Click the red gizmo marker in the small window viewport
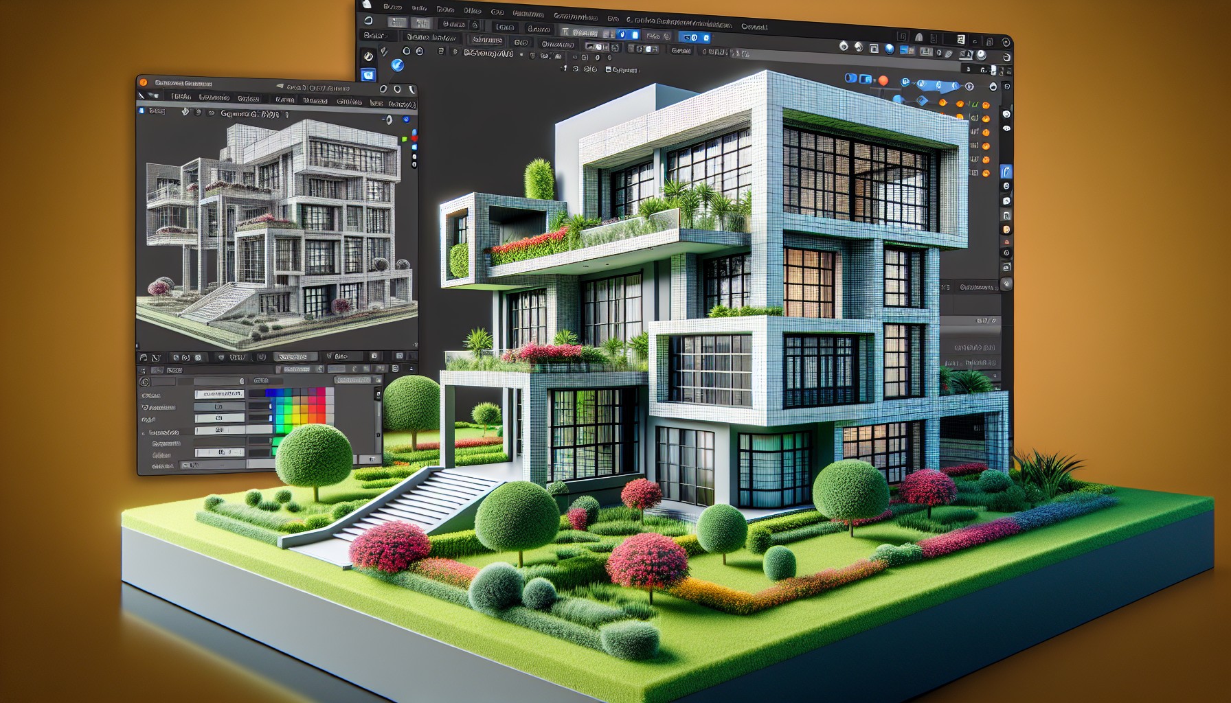The width and height of the screenshot is (1231, 703). [x=415, y=140]
